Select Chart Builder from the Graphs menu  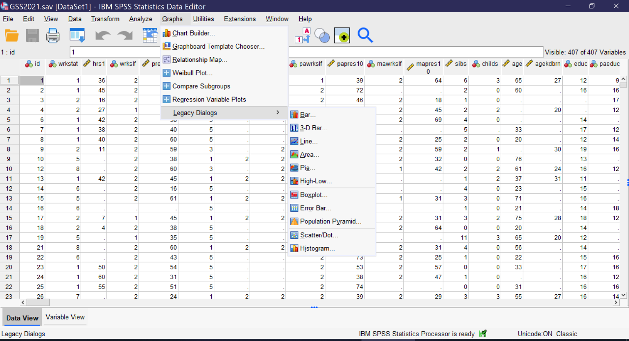click(x=193, y=33)
